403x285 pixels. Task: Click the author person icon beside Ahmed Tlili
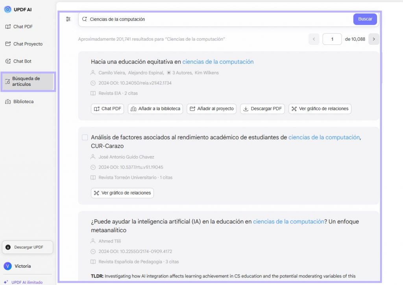point(93,241)
